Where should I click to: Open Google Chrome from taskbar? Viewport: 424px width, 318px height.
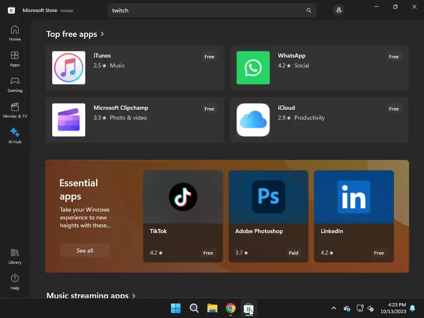coord(230,308)
